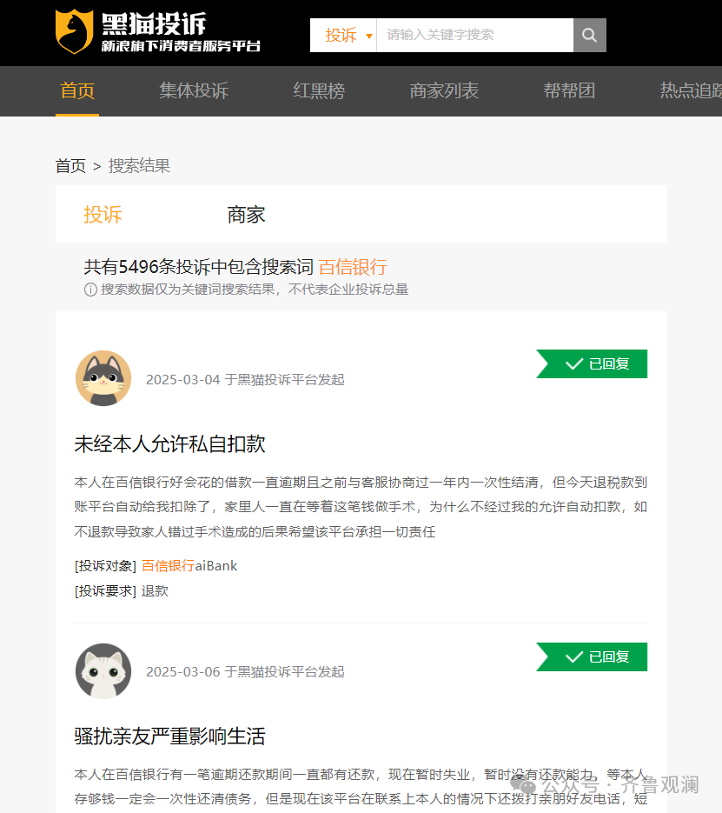This screenshot has width=722, height=813.
Task: Click the 搜索结果 breadcrumb text
Action: (x=139, y=166)
